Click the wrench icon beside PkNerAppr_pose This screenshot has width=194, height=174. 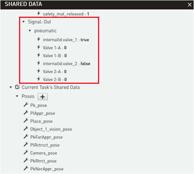[x=26, y=168]
